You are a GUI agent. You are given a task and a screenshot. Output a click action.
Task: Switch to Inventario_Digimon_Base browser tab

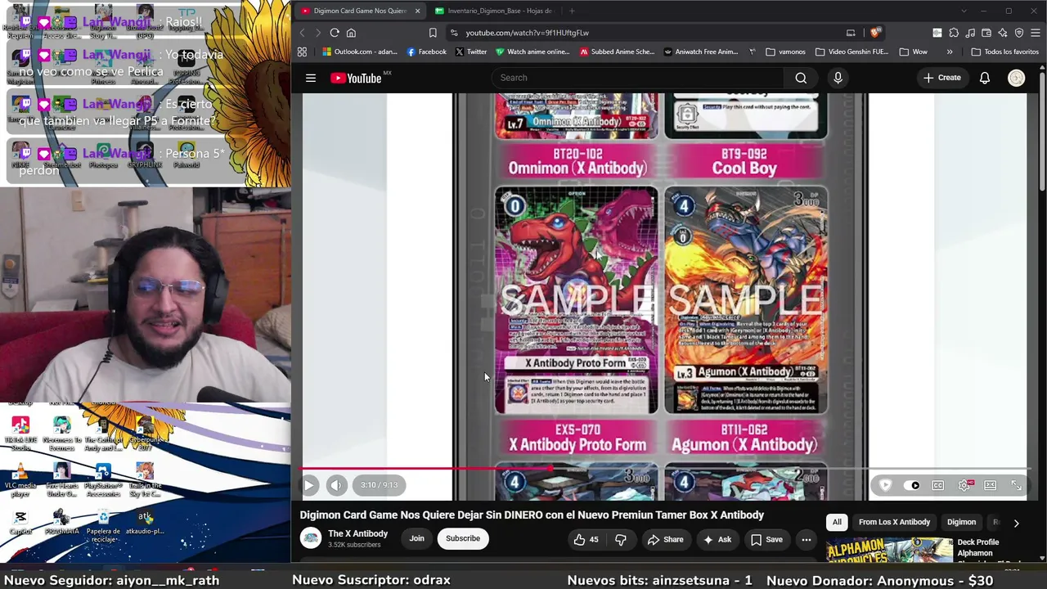point(494,11)
